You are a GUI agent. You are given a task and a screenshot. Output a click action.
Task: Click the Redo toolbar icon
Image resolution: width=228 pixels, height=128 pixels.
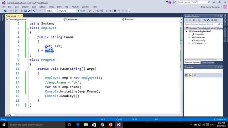(40, 11)
